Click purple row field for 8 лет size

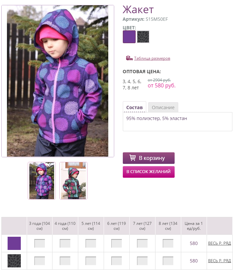(168, 243)
